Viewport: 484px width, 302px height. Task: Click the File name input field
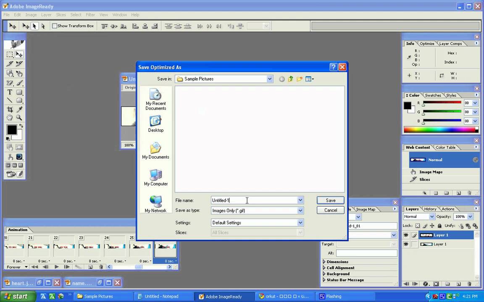tap(254, 200)
